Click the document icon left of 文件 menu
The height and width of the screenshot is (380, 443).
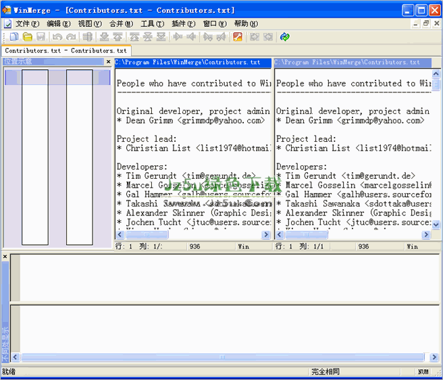pyautogui.click(x=7, y=24)
